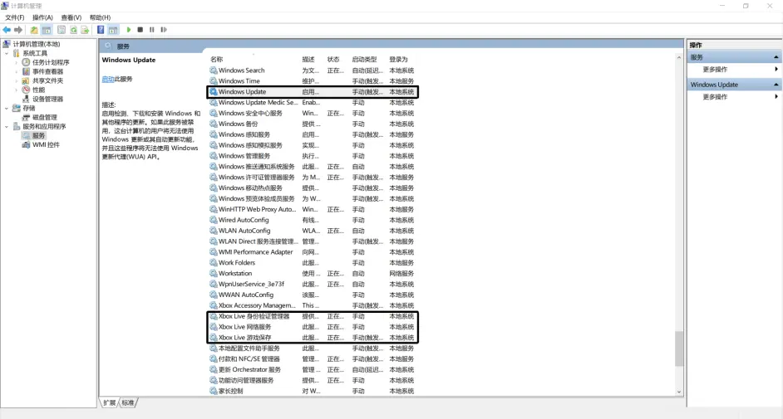783x419 pixels.
Task: Select 任务计划程序 in the tree
Action: [51, 62]
